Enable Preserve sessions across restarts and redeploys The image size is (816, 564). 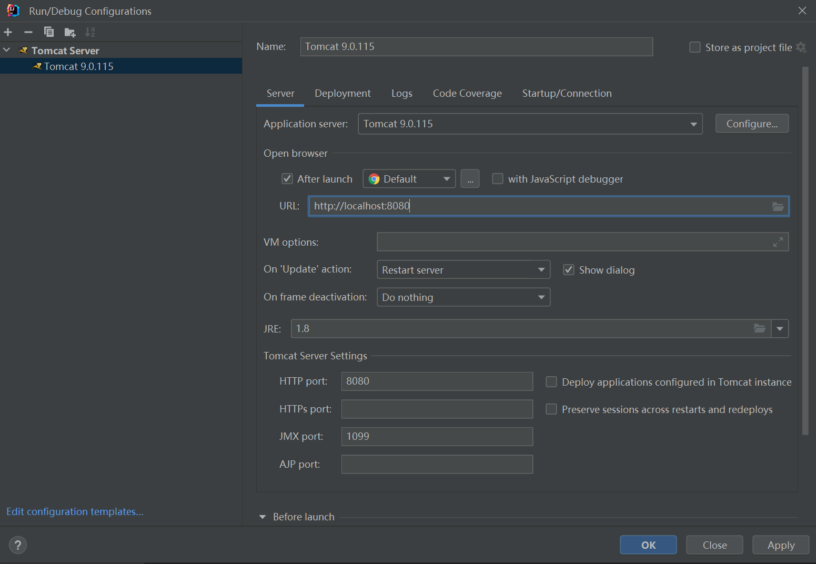(551, 409)
